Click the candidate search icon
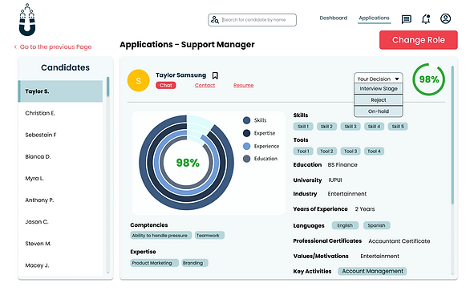 [x=215, y=20]
